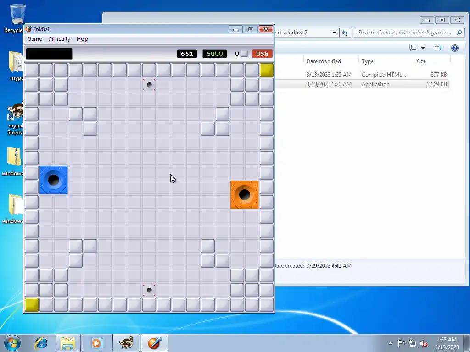
Task: Open the Recycle Bin desktop icon
Action: click(16, 18)
